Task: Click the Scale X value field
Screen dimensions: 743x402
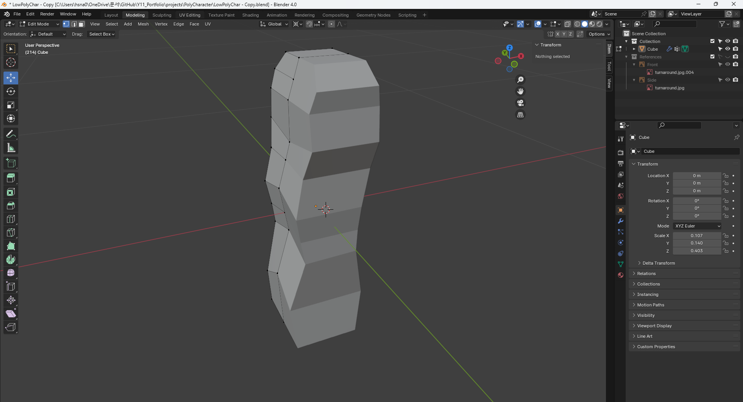Action: (696, 236)
